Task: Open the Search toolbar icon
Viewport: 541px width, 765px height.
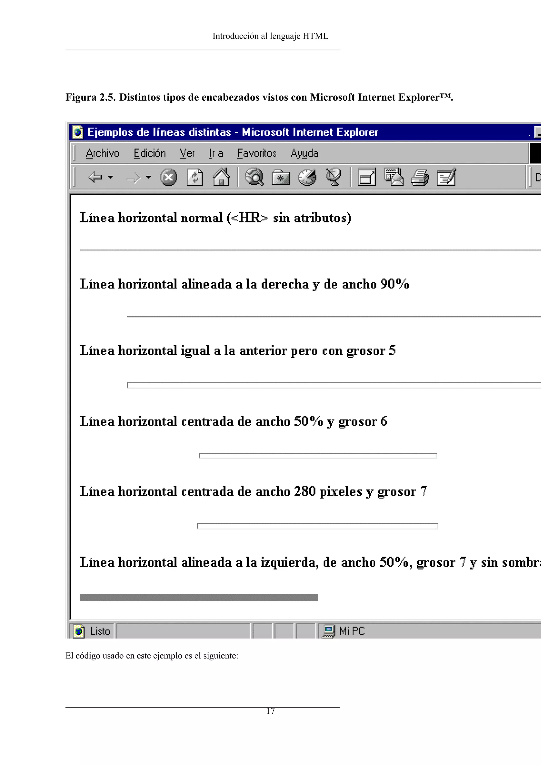Action: click(254, 177)
